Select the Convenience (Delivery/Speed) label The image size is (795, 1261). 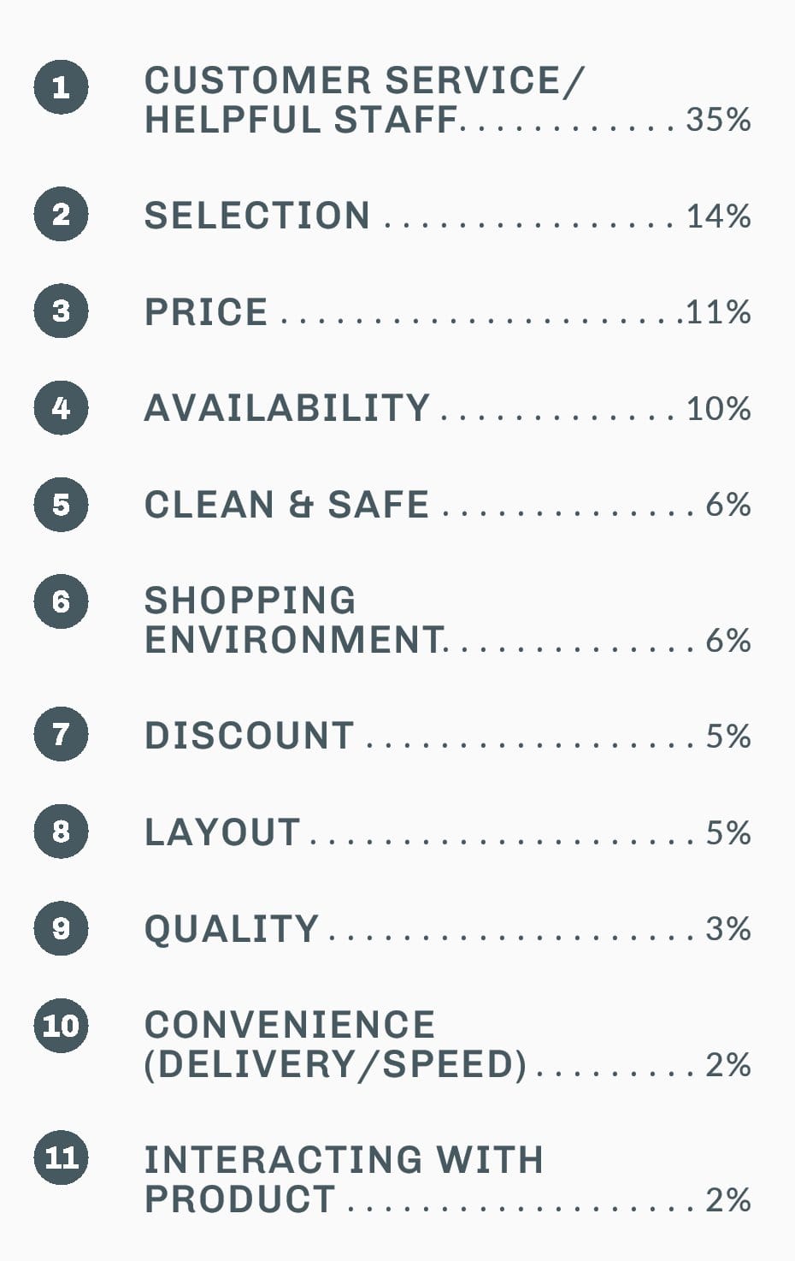tap(335, 1045)
